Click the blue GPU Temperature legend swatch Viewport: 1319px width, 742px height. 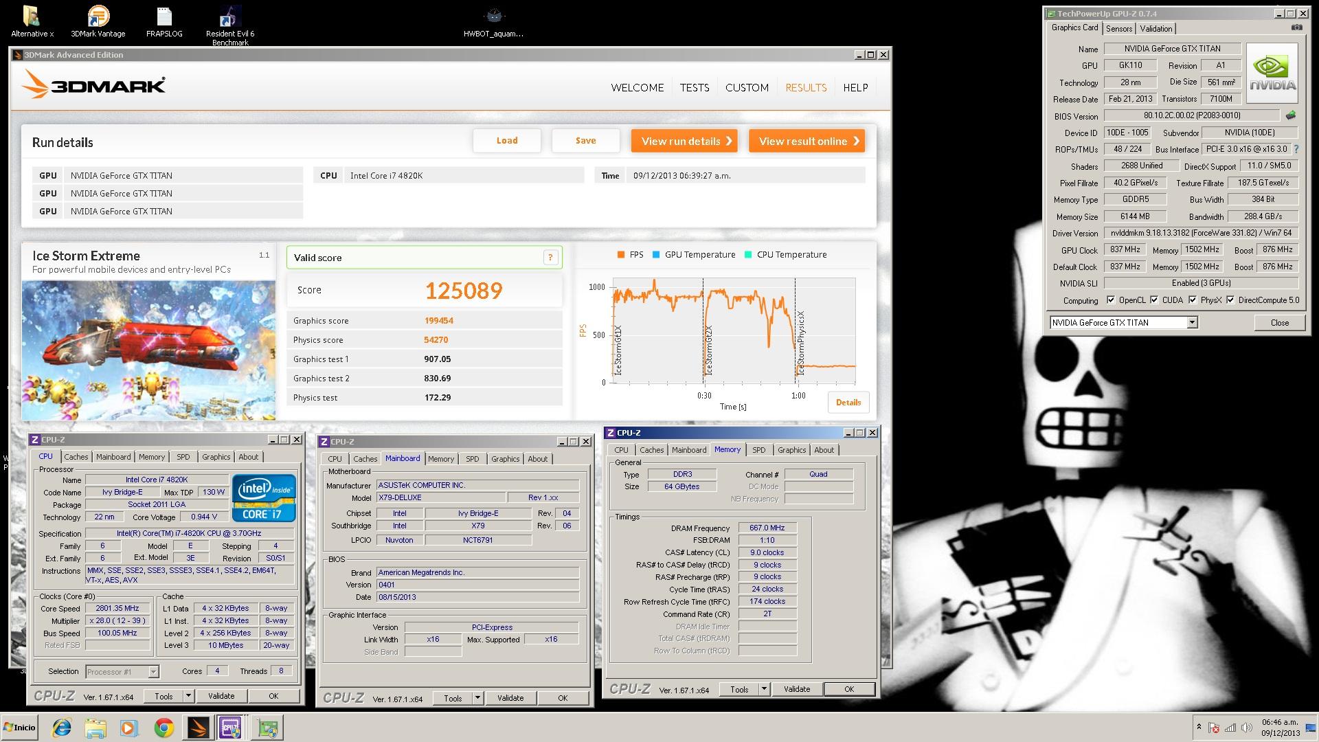pos(656,254)
